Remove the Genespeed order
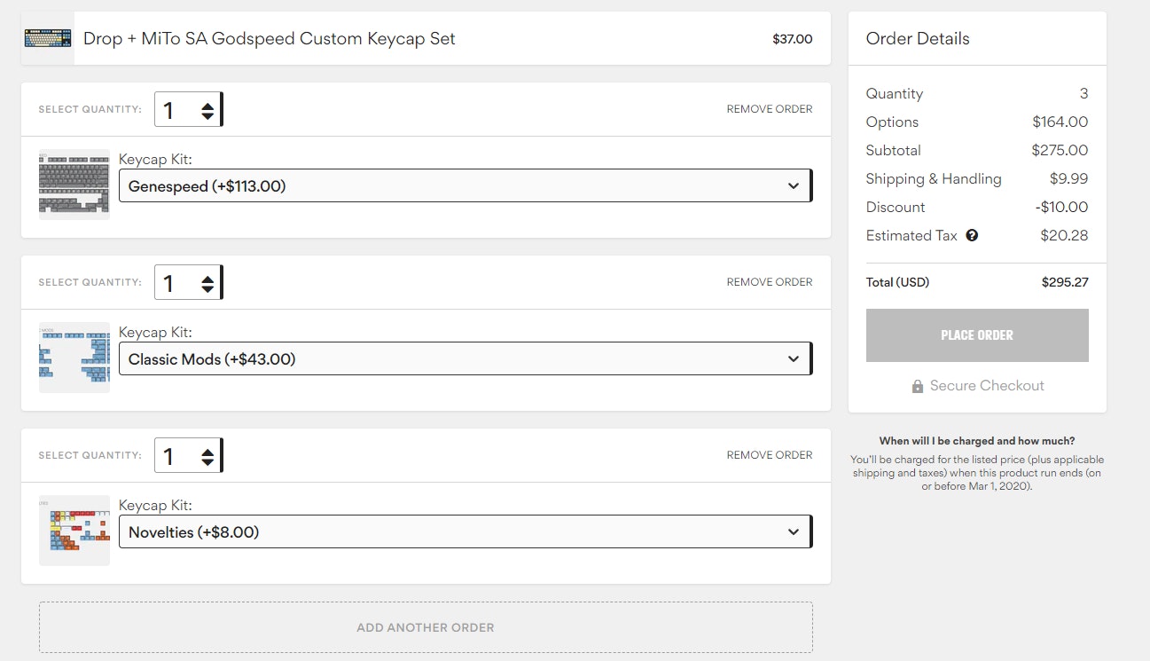This screenshot has width=1150, height=661. [x=769, y=109]
